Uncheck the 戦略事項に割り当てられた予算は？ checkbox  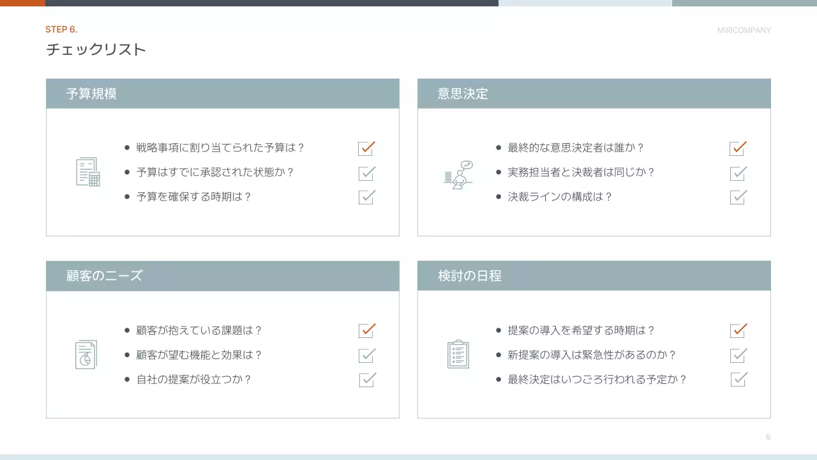(366, 148)
